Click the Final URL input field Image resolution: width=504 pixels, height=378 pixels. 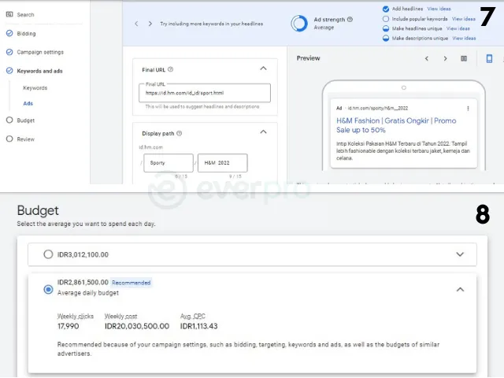tap(205, 93)
